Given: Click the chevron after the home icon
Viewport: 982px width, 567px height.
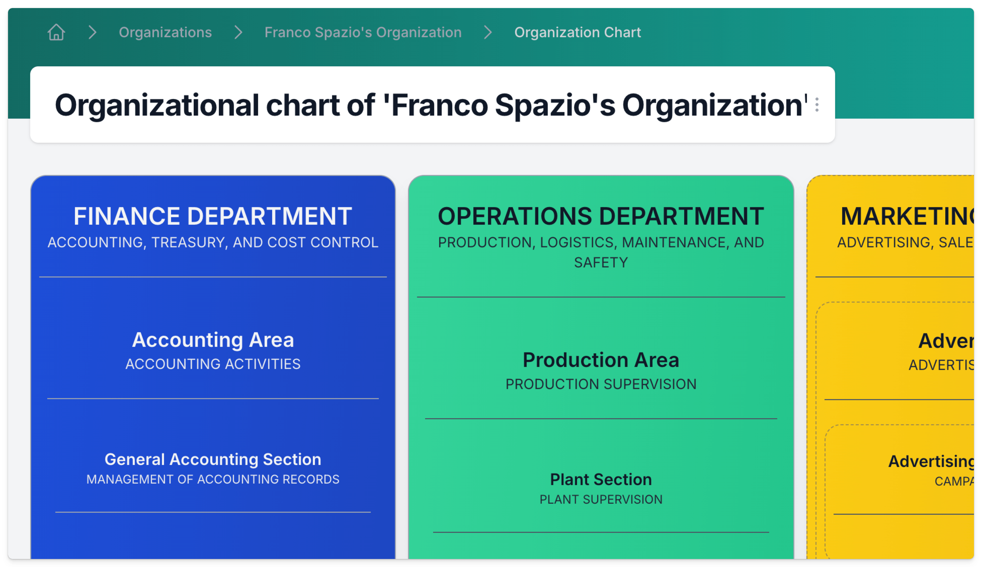Looking at the screenshot, I should (92, 32).
